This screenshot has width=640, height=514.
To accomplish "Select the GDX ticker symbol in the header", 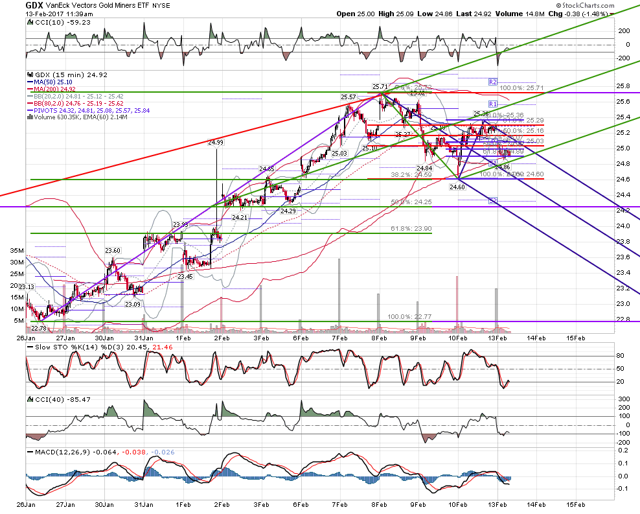I will 34,5.
